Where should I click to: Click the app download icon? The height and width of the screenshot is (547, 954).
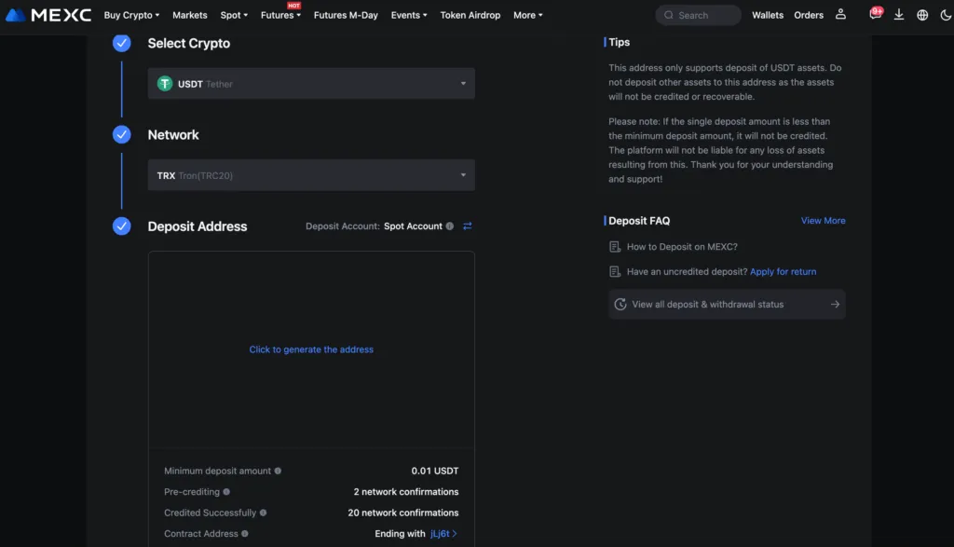(898, 15)
